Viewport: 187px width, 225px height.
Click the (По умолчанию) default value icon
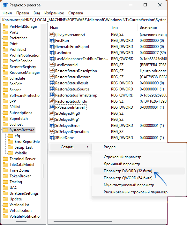(52, 34)
